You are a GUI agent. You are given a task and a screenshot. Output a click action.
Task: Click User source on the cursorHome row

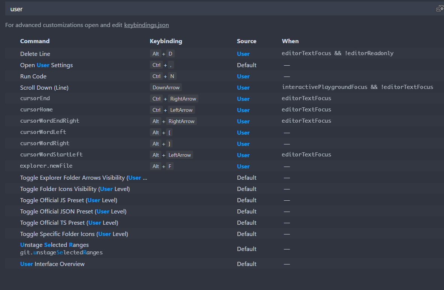pyautogui.click(x=243, y=110)
